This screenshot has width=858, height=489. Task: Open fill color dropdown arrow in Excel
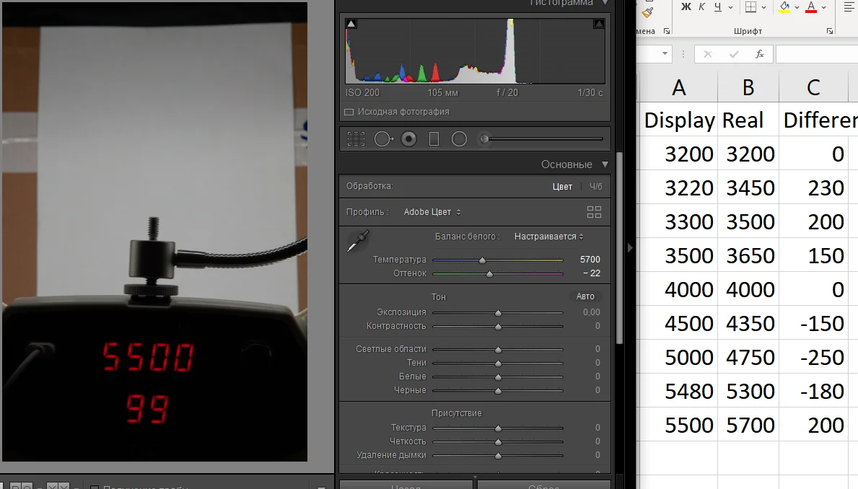tap(797, 8)
